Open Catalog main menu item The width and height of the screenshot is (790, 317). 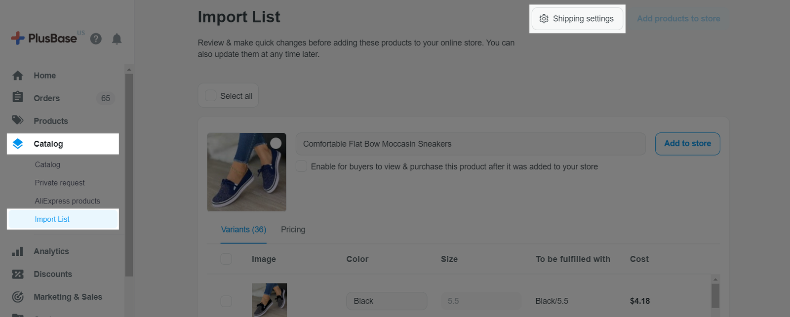click(x=63, y=144)
